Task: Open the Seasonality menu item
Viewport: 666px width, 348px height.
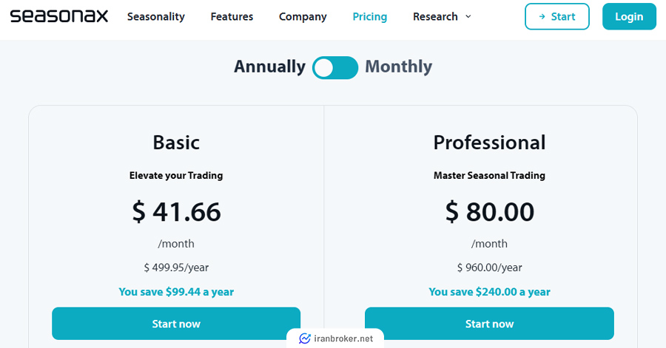Action: coord(156,16)
